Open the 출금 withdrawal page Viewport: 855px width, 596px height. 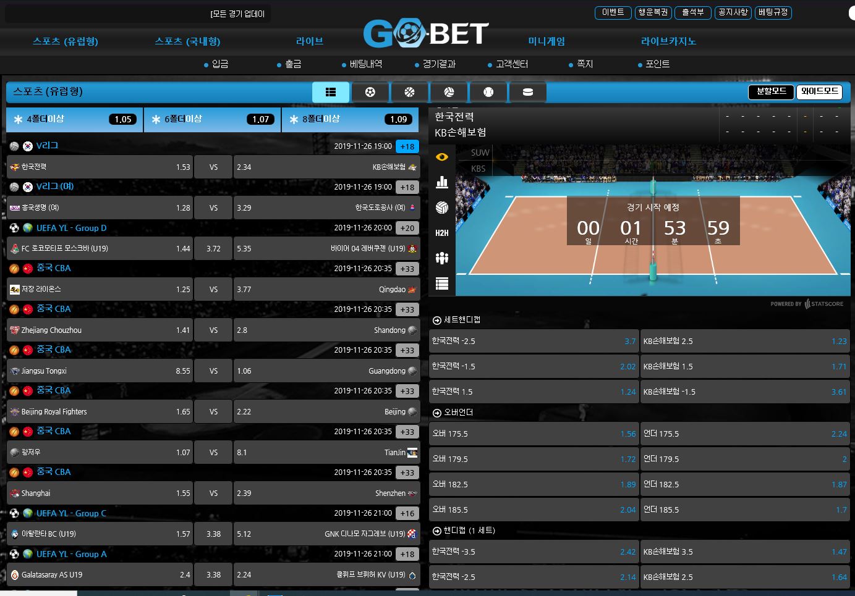tap(289, 64)
